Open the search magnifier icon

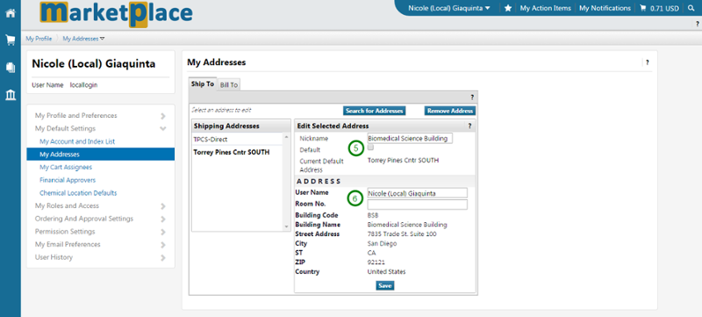[691, 8]
